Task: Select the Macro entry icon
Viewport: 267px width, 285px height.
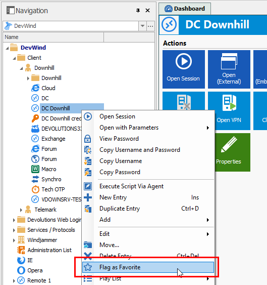Action: tap(35, 169)
